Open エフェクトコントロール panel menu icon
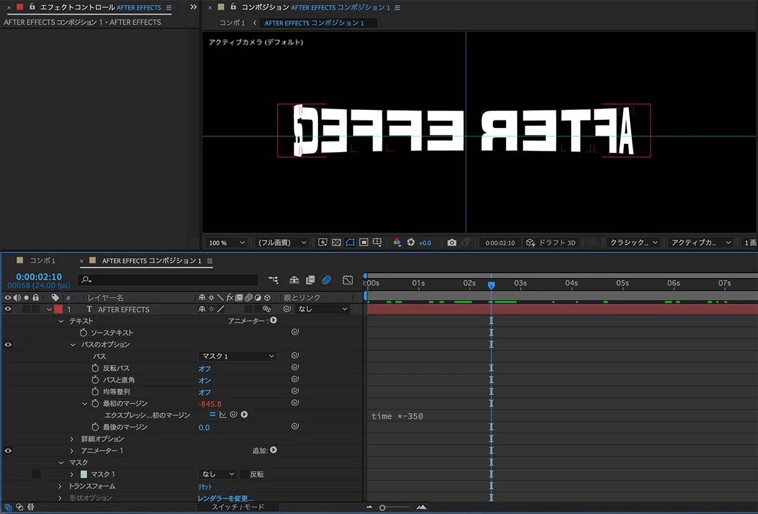 169,7
